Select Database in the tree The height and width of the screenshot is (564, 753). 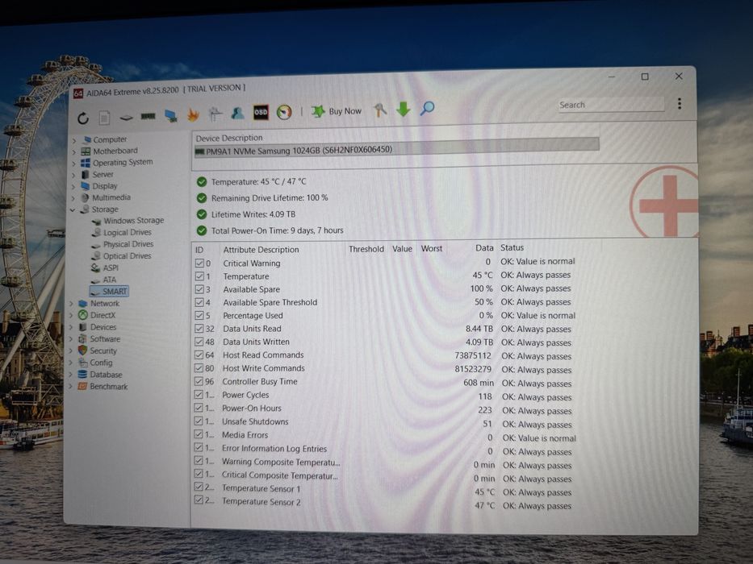click(106, 375)
